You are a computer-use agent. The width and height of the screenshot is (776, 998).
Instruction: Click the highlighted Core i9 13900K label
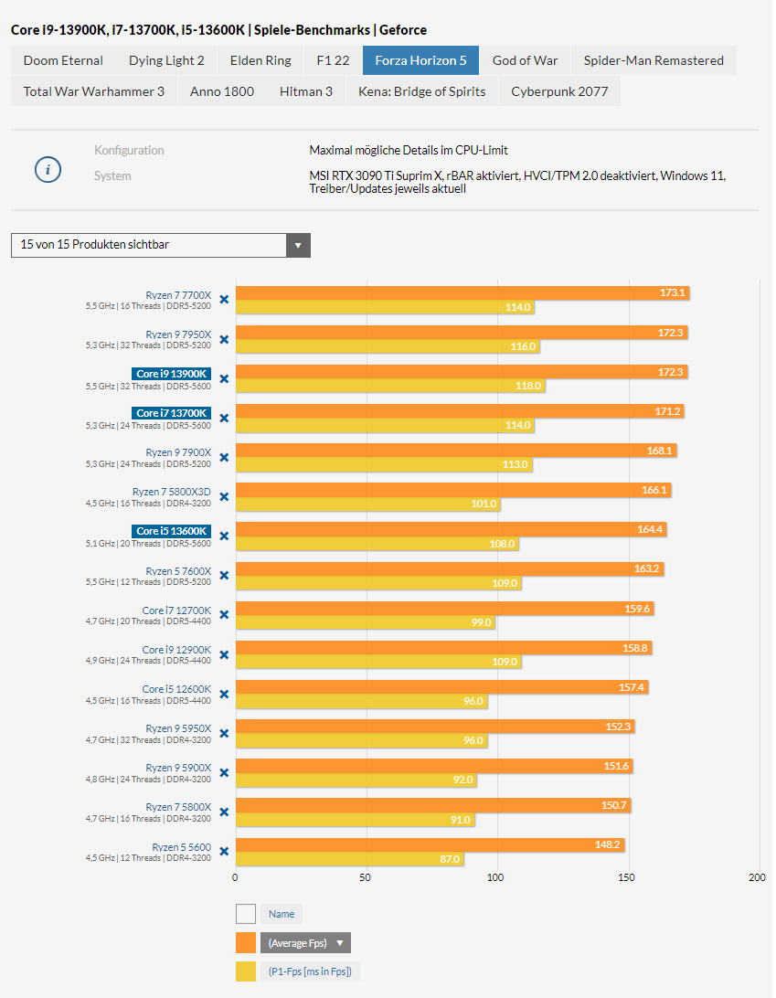172,375
